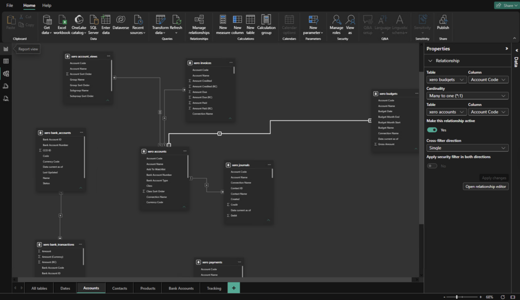Open the File menu

pyautogui.click(x=10, y=5)
